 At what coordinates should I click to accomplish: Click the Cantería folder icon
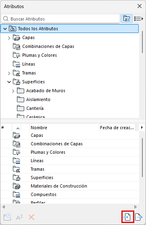[x=21, y=108]
